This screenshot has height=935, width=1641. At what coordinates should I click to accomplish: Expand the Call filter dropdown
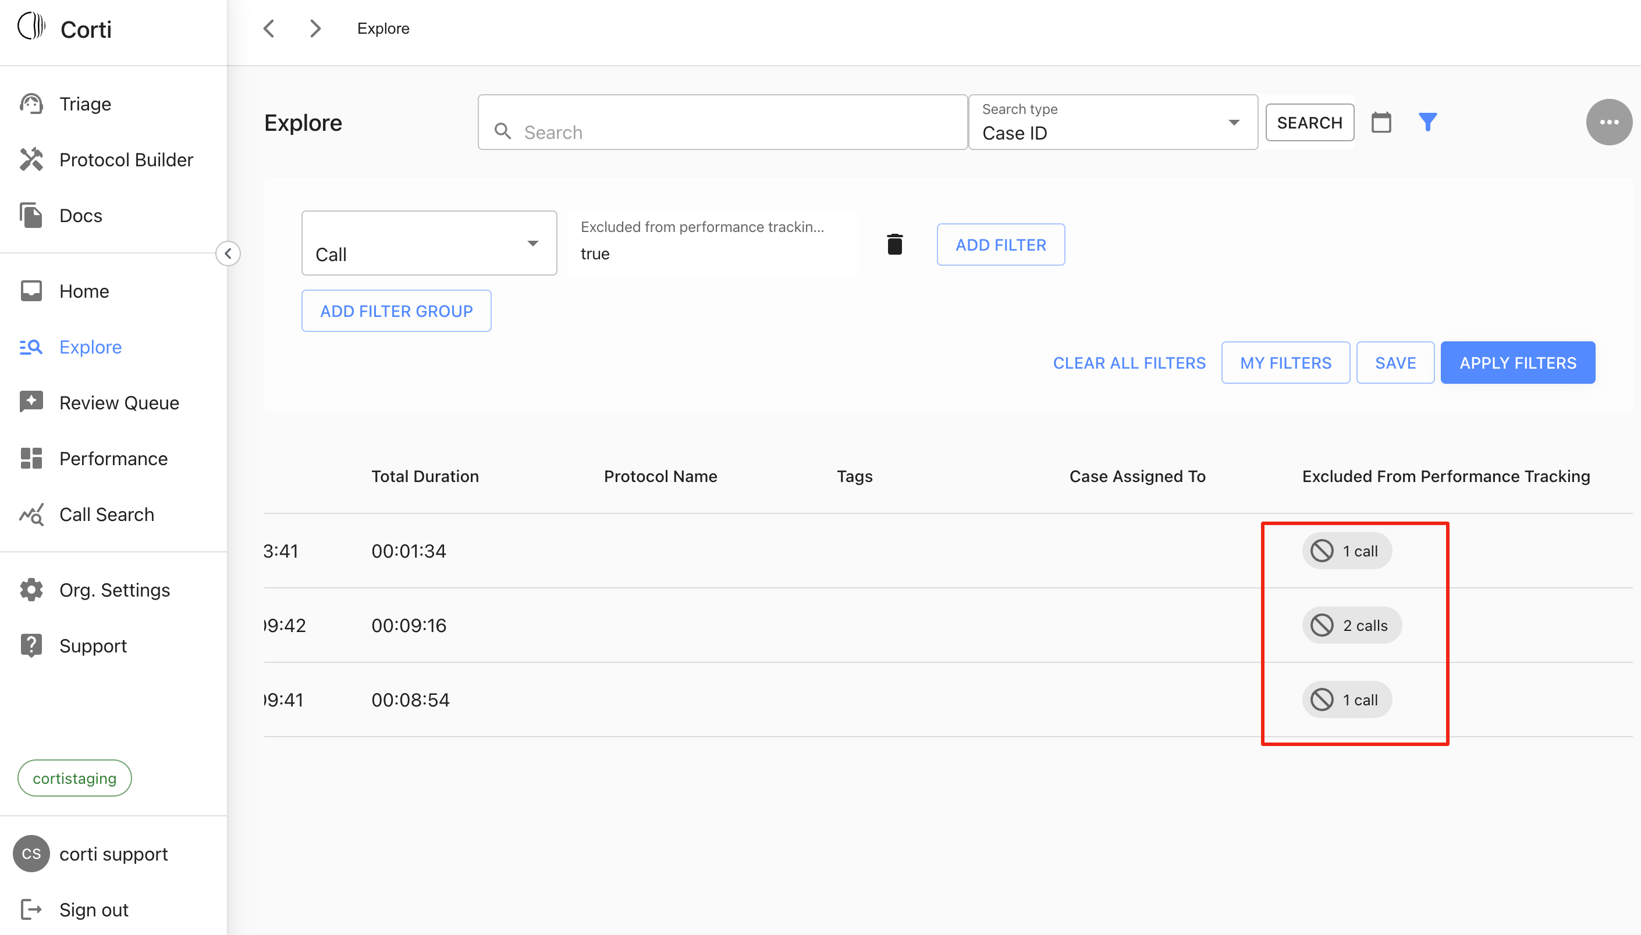pos(428,244)
